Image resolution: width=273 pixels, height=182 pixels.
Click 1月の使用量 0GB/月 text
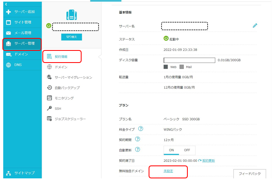[x=178, y=77]
